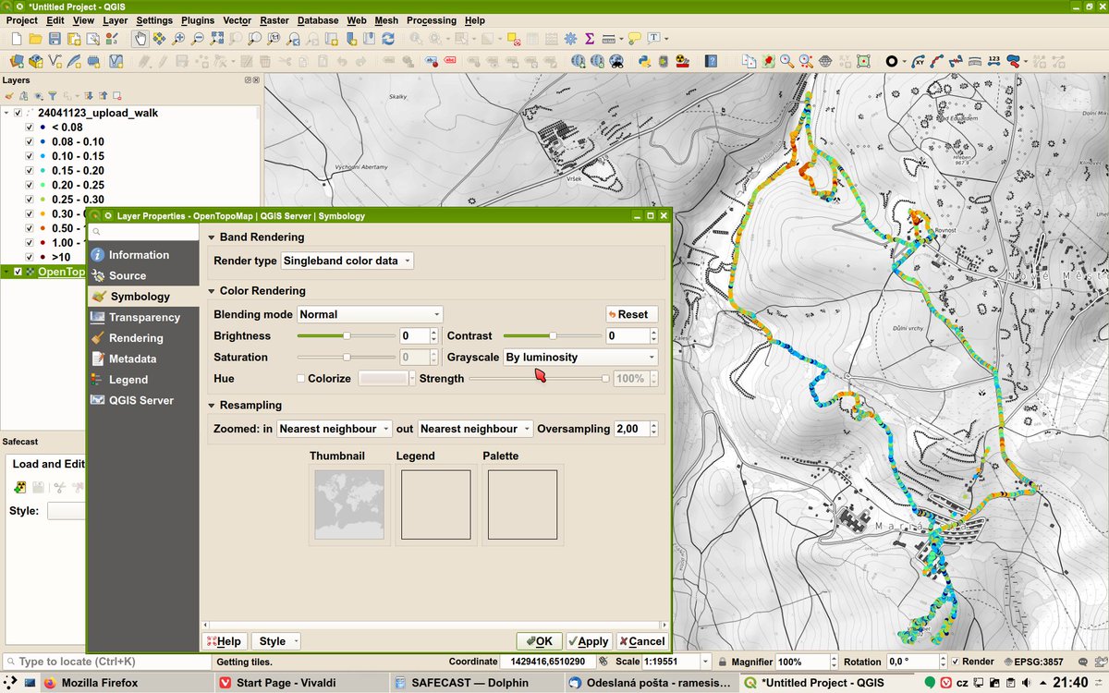
Task: Uncheck the '0.10 - 0.15' legend class
Action: click(30, 156)
